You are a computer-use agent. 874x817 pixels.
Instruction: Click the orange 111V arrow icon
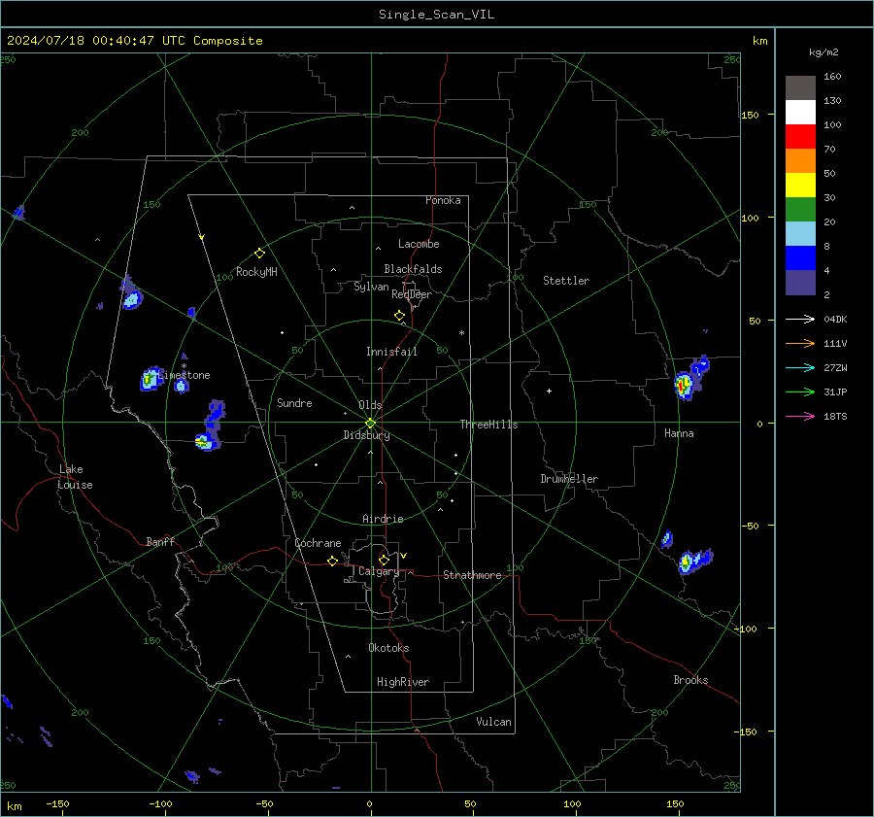[x=800, y=344]
